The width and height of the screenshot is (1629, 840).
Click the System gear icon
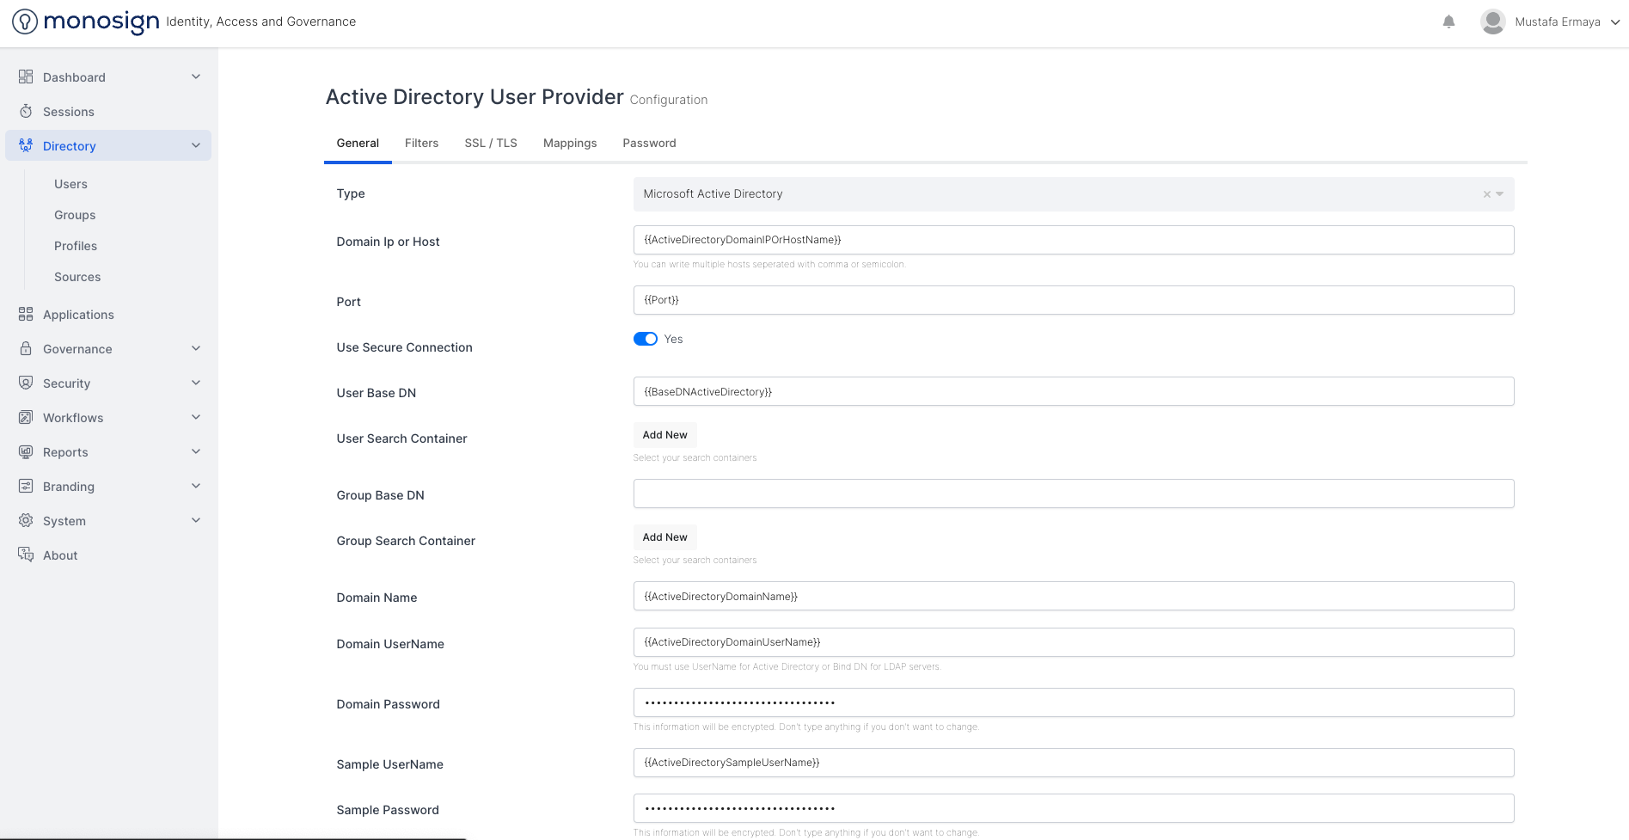point(26,521)
